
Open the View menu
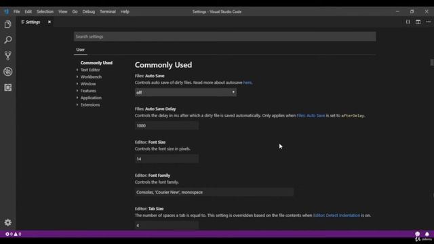[63, 12]
